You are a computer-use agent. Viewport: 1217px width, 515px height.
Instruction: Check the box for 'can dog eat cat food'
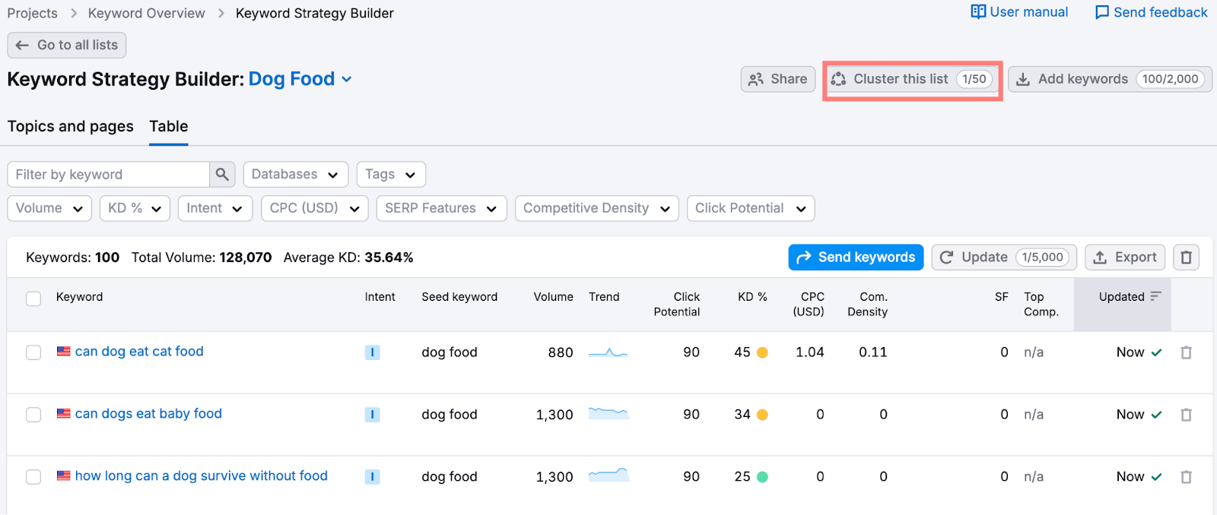point(33,352)
